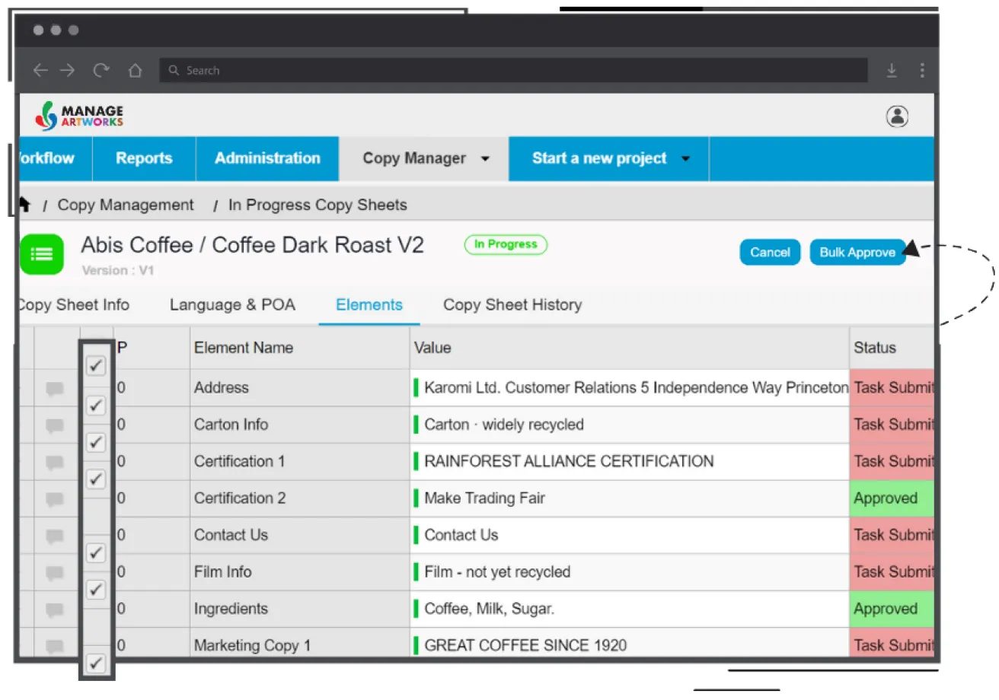This screenshot has width=999, height=700.
Task: Toggle the Contact Us element checkbox
Action: pos(96,553)
